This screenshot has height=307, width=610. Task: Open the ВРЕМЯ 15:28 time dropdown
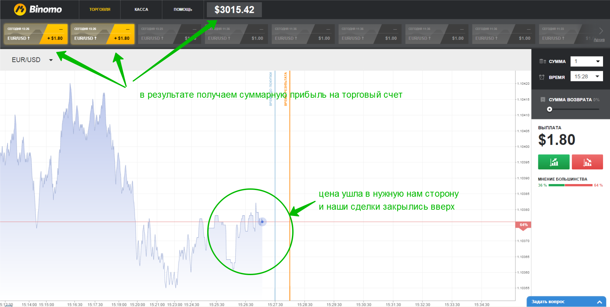pos(586,76)
